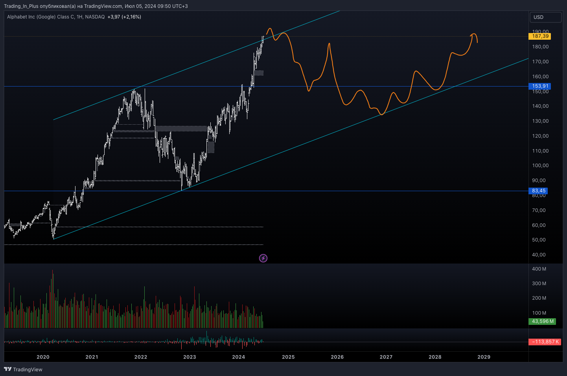Click the red −113,857 K indicator label

pyautogui.click(x=545, y=342)
